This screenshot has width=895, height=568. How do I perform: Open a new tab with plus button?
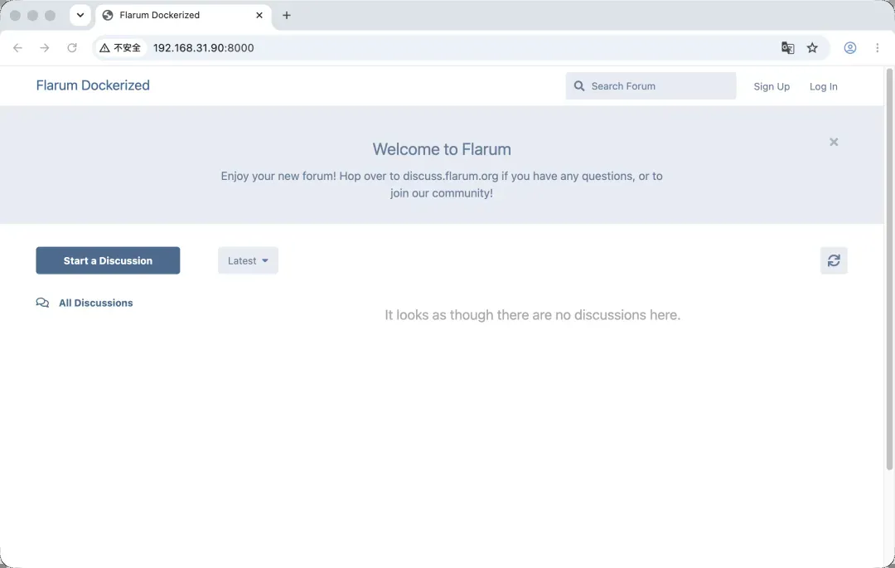point(287,16)
